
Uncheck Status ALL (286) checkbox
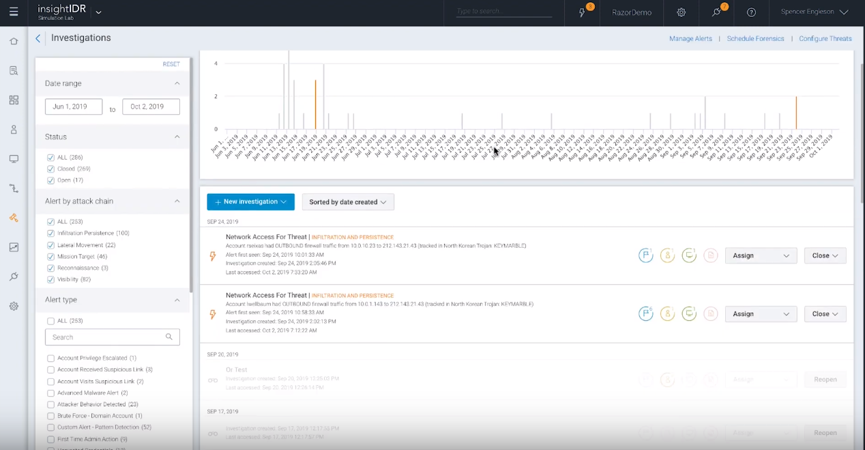pyautogui.click(x=50, y=157)
